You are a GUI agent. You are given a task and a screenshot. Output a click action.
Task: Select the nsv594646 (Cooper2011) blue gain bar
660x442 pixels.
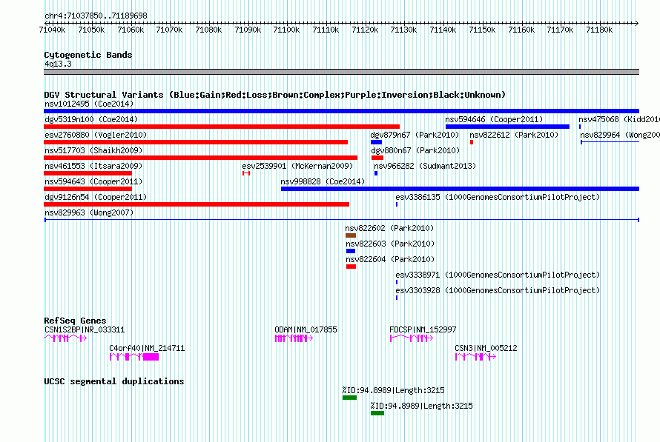point(507,127)
